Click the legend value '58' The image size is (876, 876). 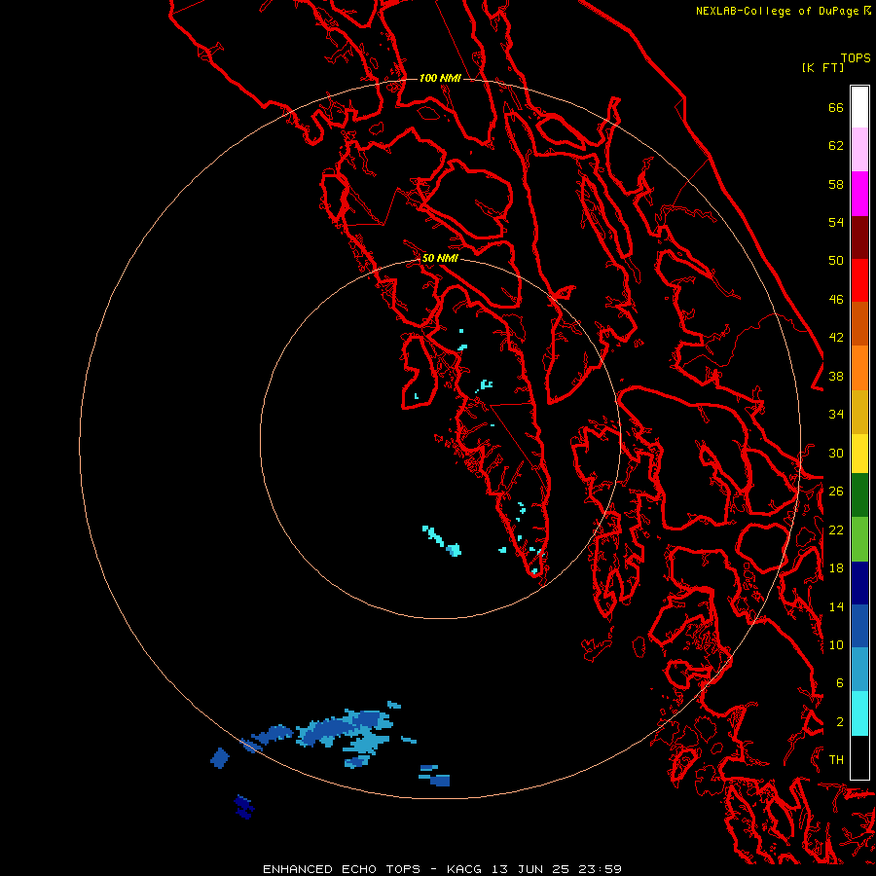point(836,185)
